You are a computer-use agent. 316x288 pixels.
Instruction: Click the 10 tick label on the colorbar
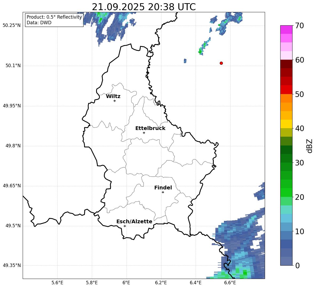pos(299,231)
